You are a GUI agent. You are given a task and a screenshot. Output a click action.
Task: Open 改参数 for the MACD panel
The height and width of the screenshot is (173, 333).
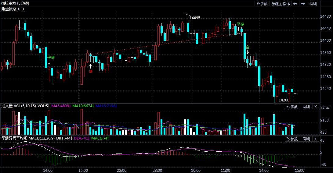(292, 139)
